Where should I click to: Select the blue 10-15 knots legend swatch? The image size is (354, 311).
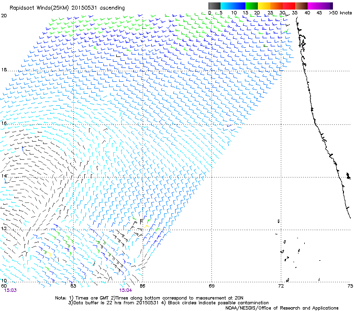click(x=239, y=6)
